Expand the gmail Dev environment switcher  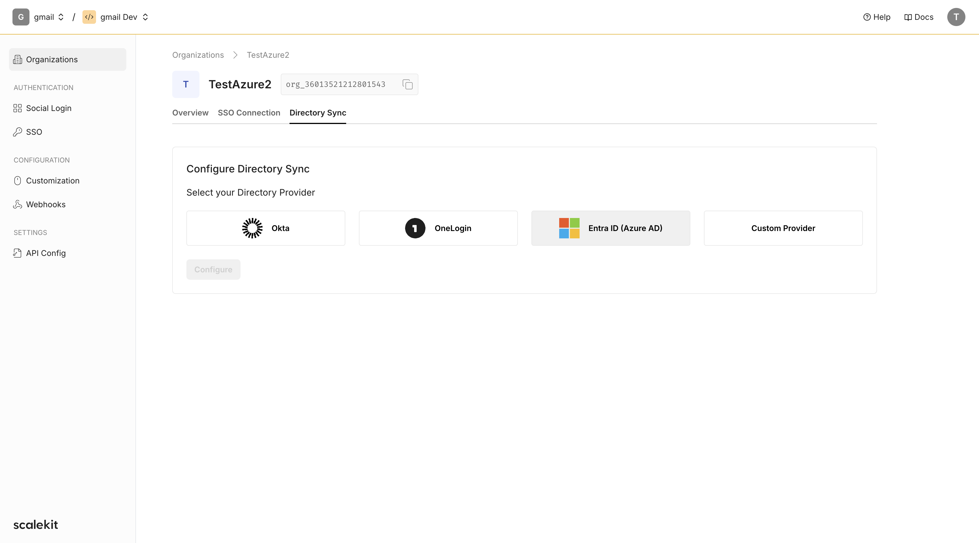145,17
